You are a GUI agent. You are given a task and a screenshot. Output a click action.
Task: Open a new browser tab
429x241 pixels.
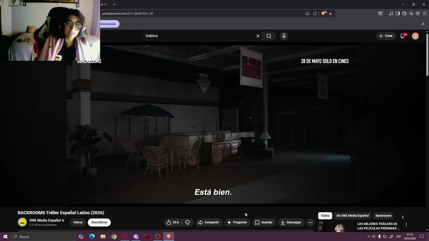(x=114, y=4)
